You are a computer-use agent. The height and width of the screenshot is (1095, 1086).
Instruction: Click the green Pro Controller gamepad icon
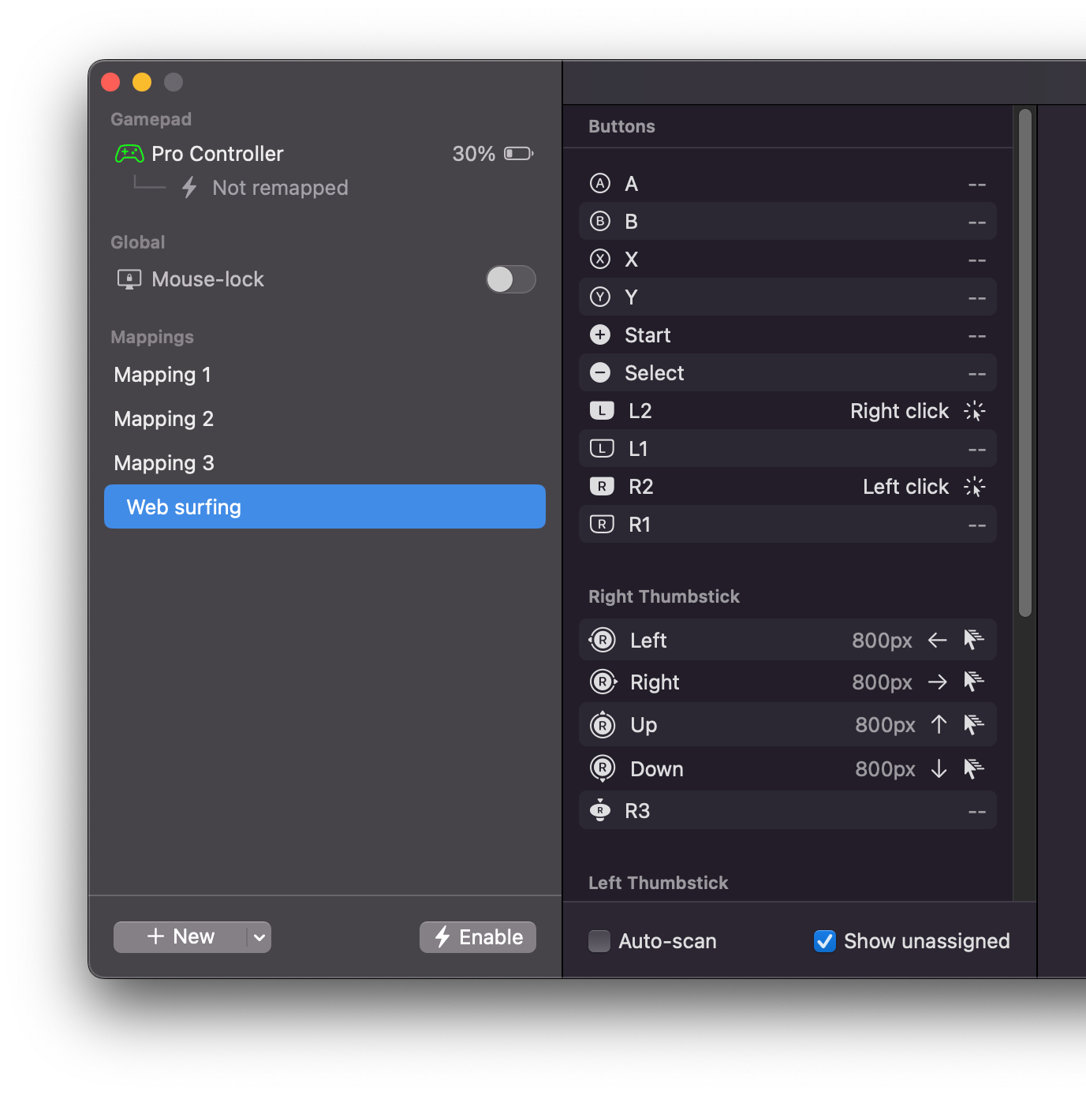pos(129,154)
